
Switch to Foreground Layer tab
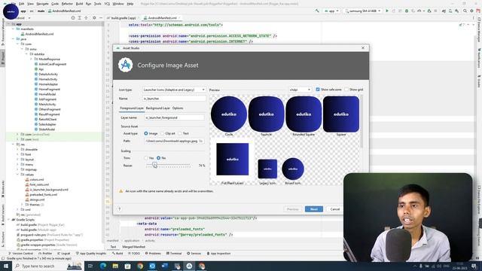coord(132,108)
